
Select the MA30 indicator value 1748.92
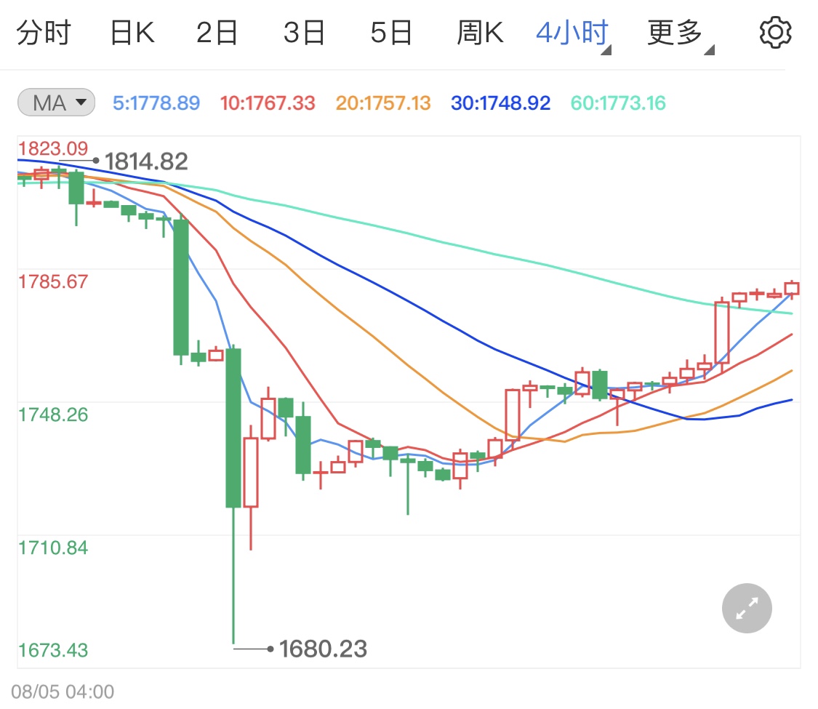(x=500, y=103)
